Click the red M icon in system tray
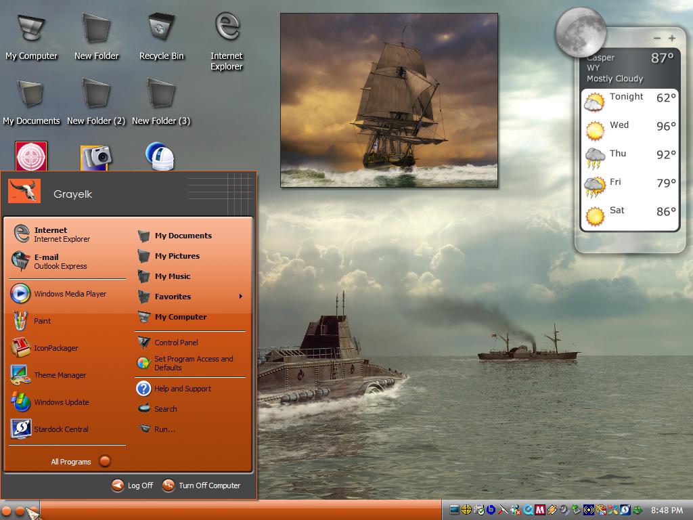Screen dimensions: 693x520 pos(539,510)
